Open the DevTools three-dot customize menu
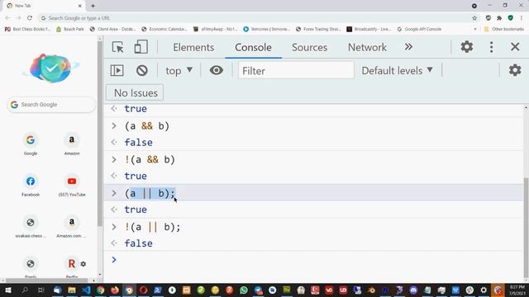Screen dimensions: 529x297 (491, 47)
